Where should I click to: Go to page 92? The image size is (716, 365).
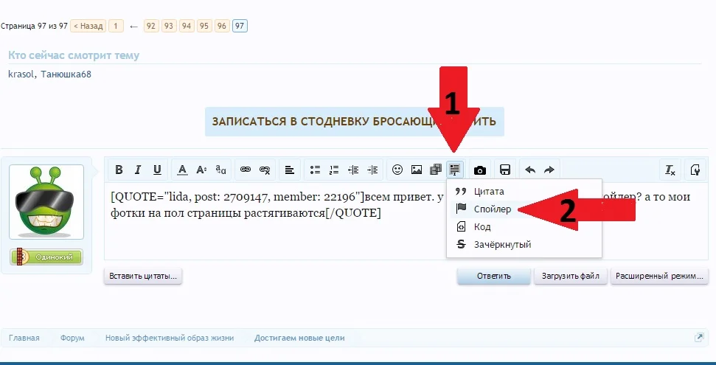pos(151,26)
